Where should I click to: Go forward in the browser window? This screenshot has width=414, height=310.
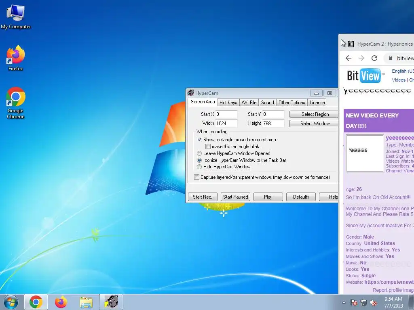click(x=361, y=58)
